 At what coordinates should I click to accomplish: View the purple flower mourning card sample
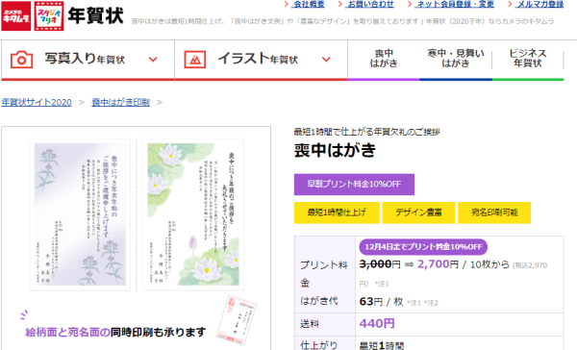point(80,214)
